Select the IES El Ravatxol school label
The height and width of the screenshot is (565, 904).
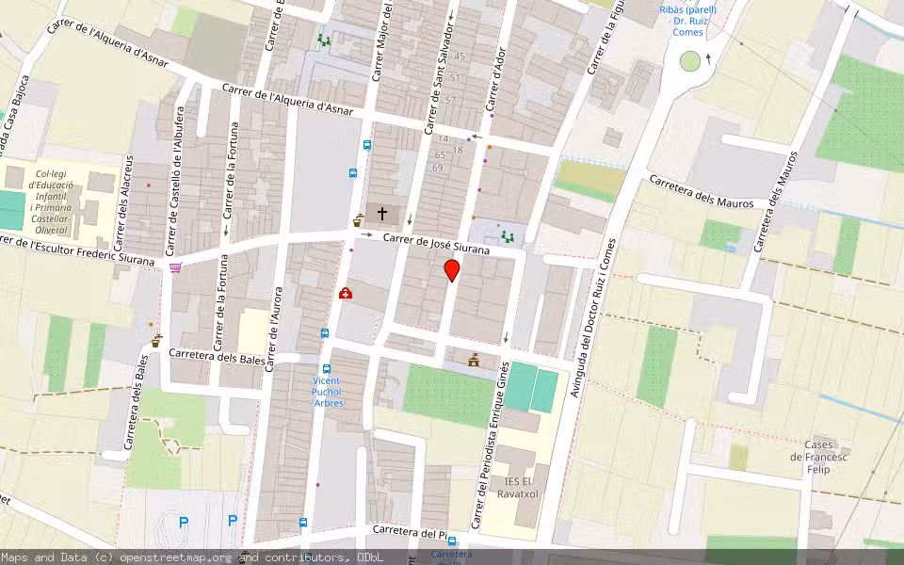tap(518, 488)
